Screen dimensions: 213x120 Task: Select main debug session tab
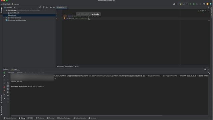[x=14, y=69]
